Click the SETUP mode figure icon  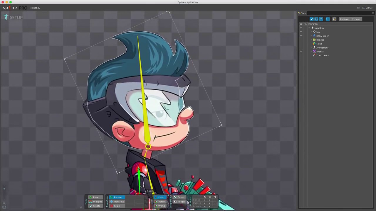coord(6,17)
